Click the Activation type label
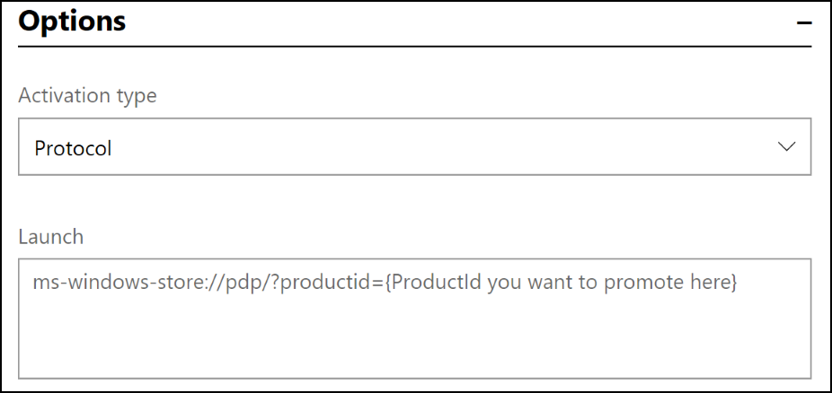The width and height of the screenshot is (832, 393). point(87,95)
